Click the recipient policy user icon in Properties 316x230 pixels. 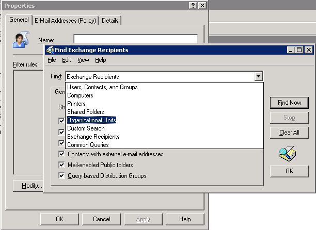pos(21,40)
